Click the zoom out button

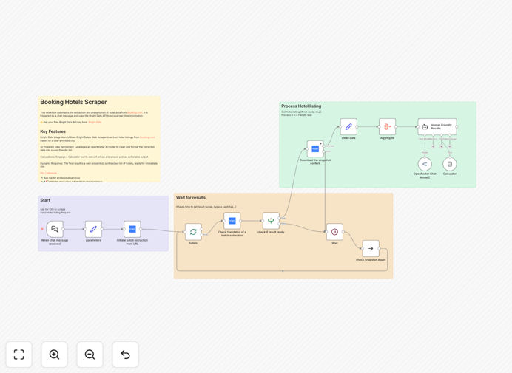[x=90, y=355]
